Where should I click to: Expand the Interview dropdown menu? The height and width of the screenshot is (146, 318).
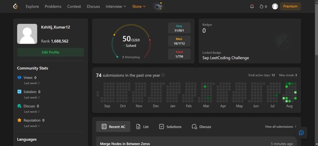point(116,6)
